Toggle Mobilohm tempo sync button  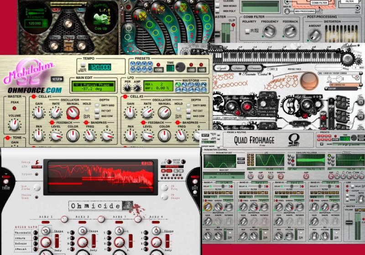tap(83, 65)
